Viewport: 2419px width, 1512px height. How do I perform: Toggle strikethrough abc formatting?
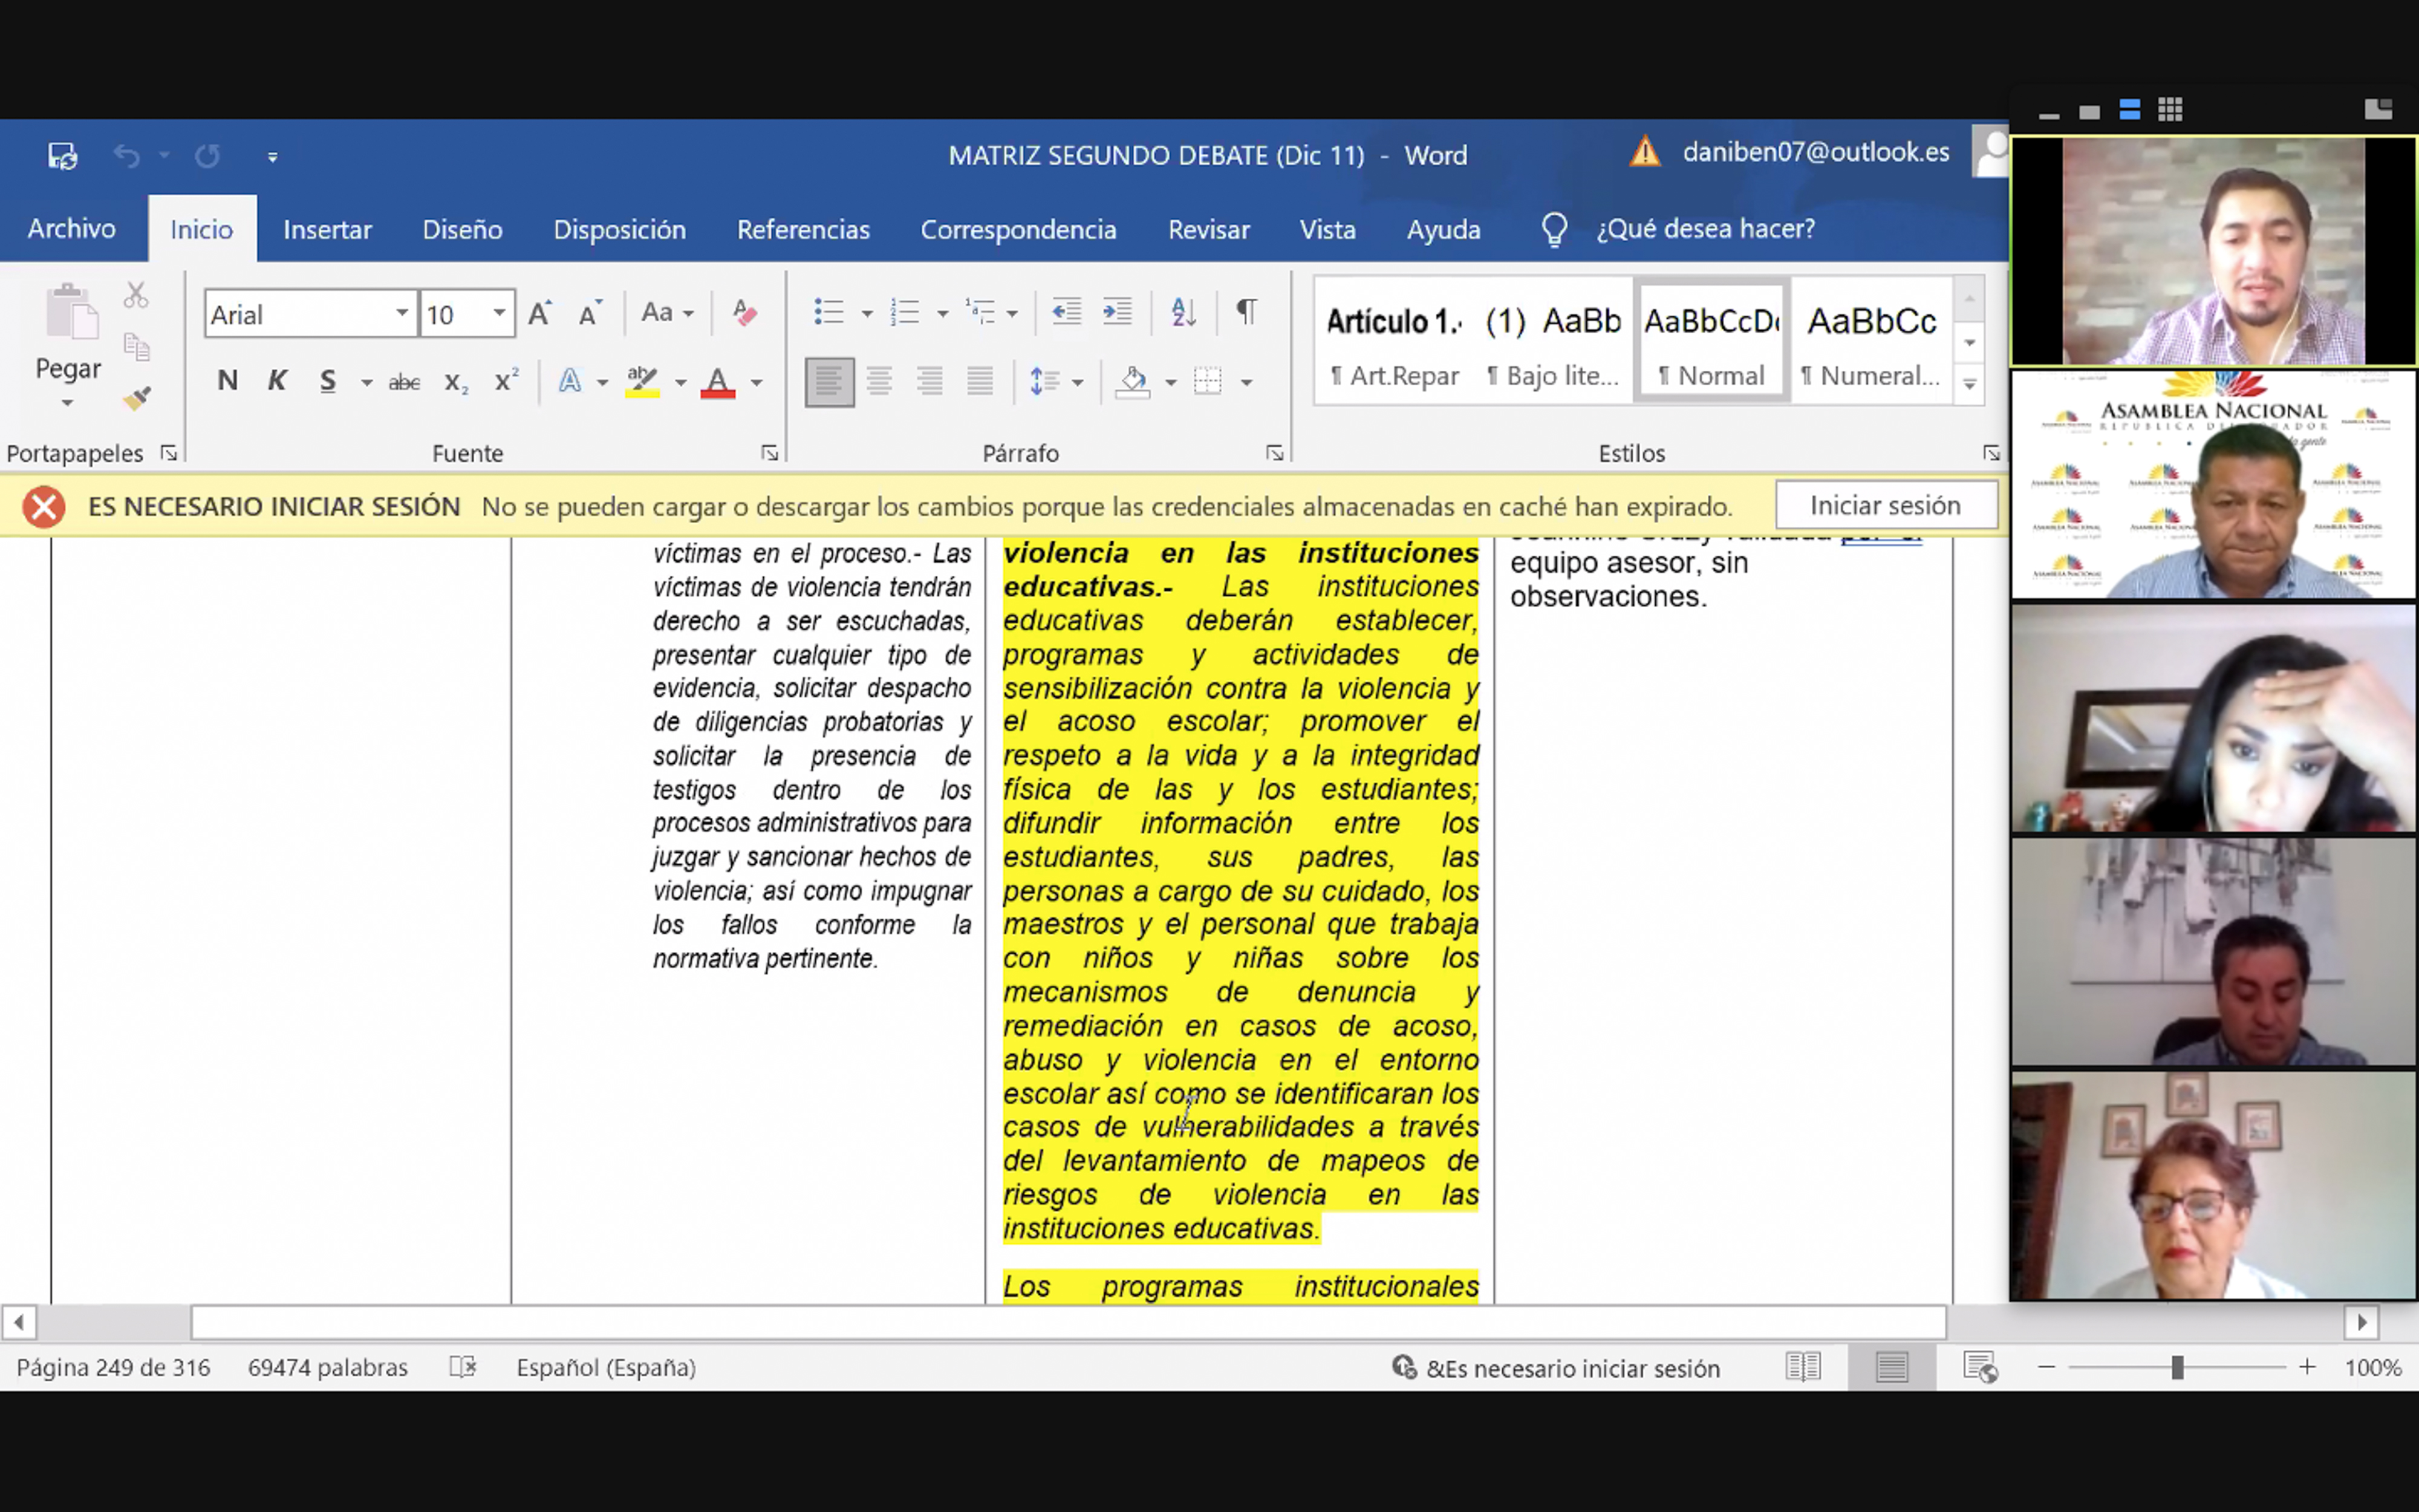[404, 382]
